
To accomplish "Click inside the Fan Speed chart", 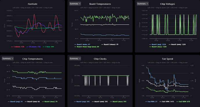I will [167, 81].
